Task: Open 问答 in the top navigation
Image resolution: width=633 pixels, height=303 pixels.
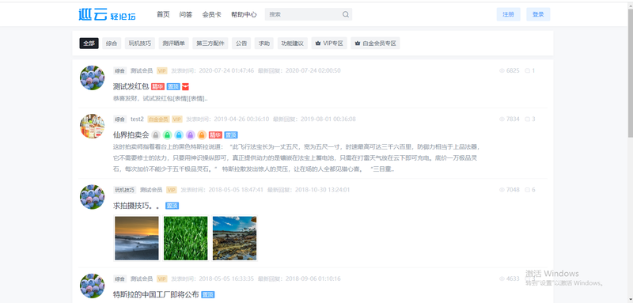Action: [186, 14]
